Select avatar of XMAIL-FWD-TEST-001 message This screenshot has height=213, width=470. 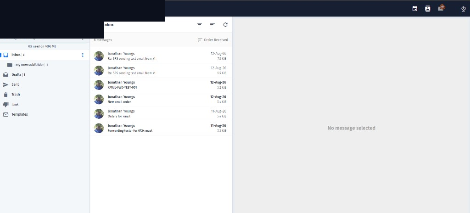tap(99, 85)
